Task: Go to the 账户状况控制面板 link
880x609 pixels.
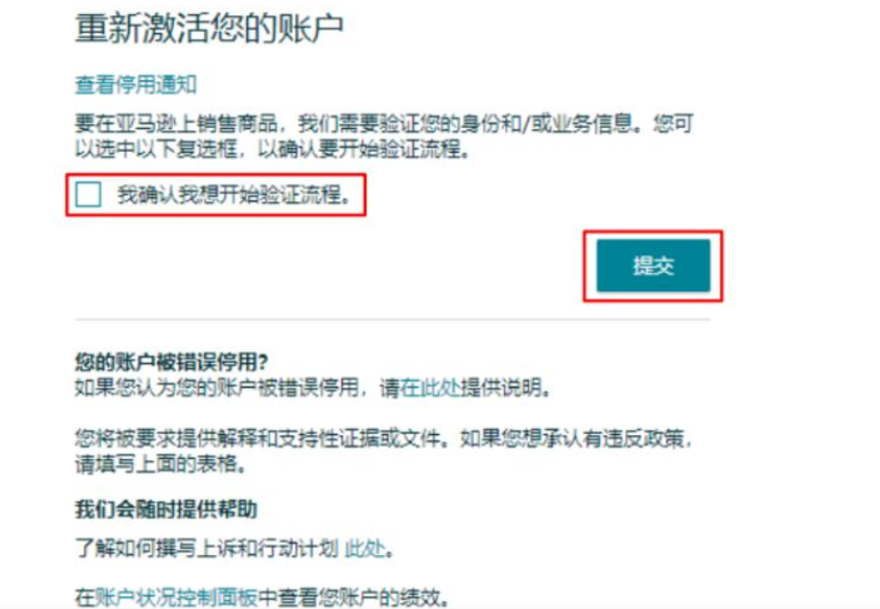Action: point(177,598)
